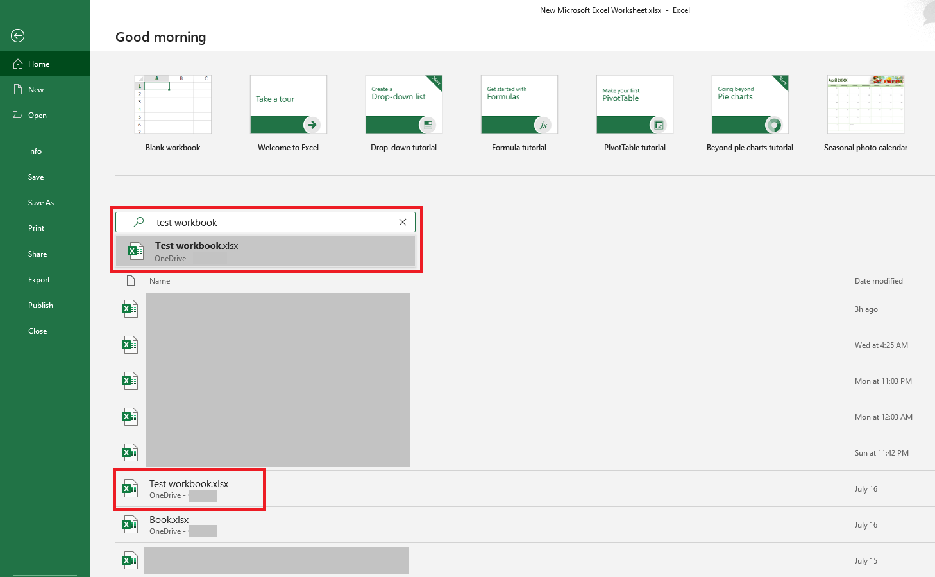935x577 pixels.
Task: Select New in the backstage menu
Action: [x=45, y=90]
